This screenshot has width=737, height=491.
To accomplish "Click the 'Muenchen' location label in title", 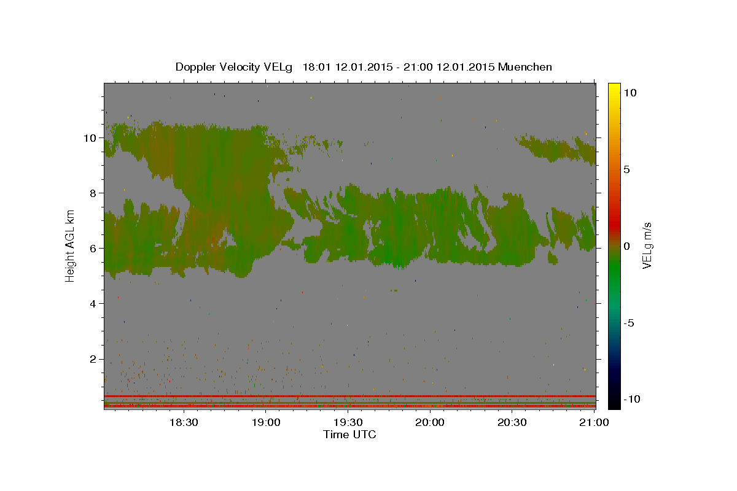I will (525, 67).
